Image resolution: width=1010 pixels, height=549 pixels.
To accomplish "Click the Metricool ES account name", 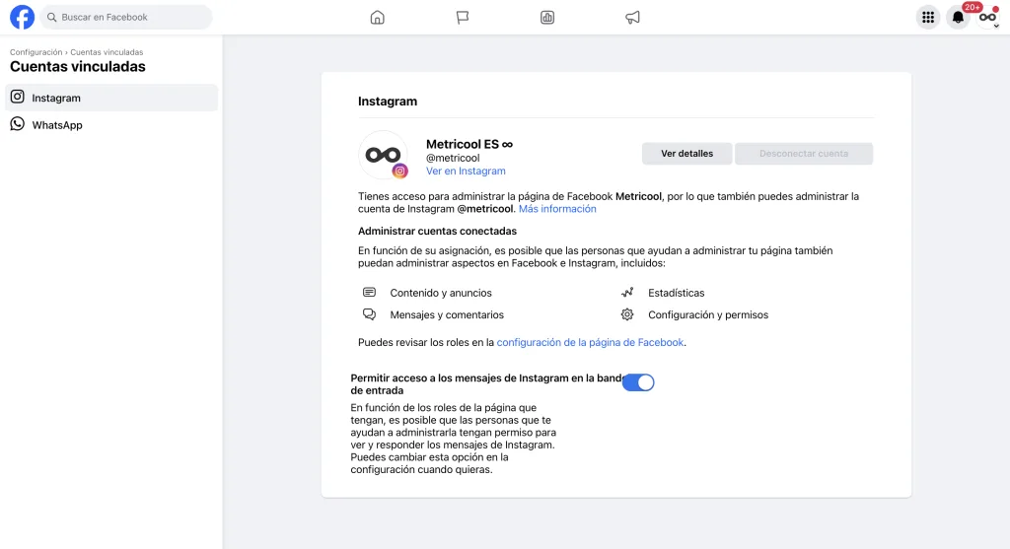I will [x=469, y=144].
